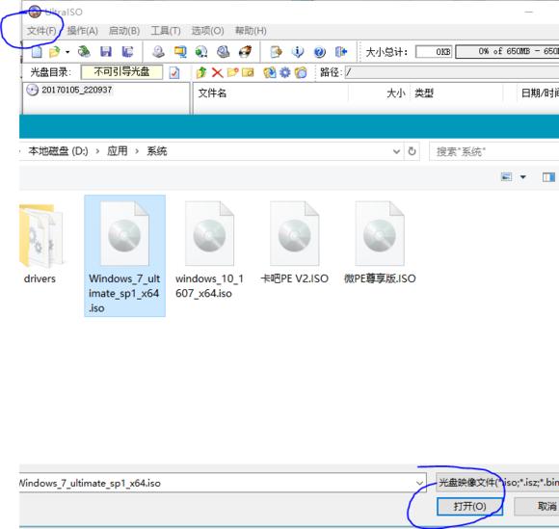Click the Exit door icon
The height and width of the screenshot is (529, 559).
tap(341, 52)
